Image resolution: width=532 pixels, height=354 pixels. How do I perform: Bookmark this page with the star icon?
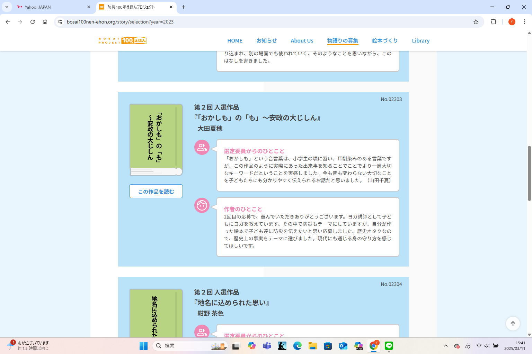[x=476, y=22]
